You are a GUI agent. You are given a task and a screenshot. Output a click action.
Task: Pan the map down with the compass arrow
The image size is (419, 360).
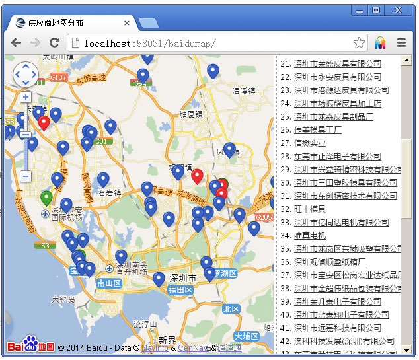(26, 83)
